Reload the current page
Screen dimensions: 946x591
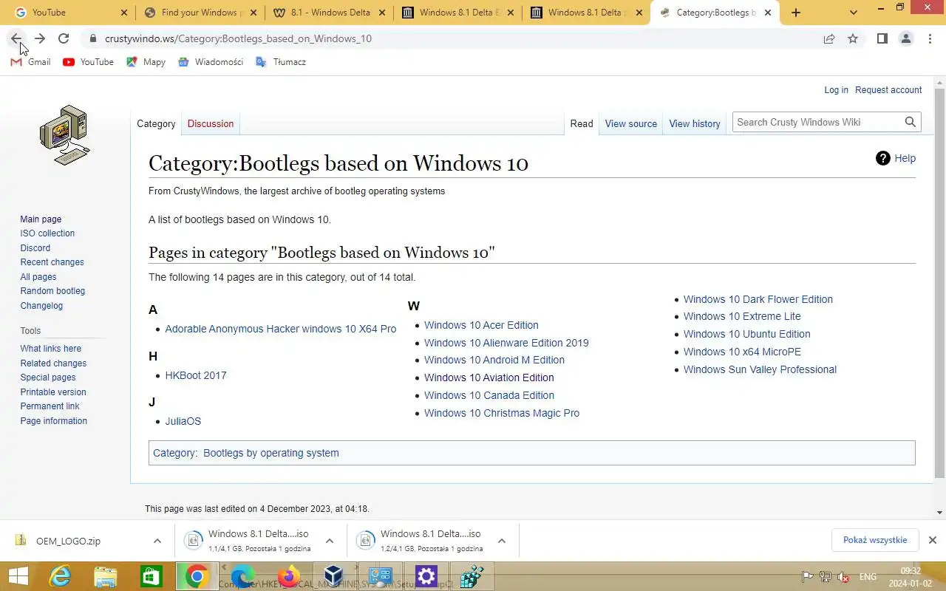(64, 38)
